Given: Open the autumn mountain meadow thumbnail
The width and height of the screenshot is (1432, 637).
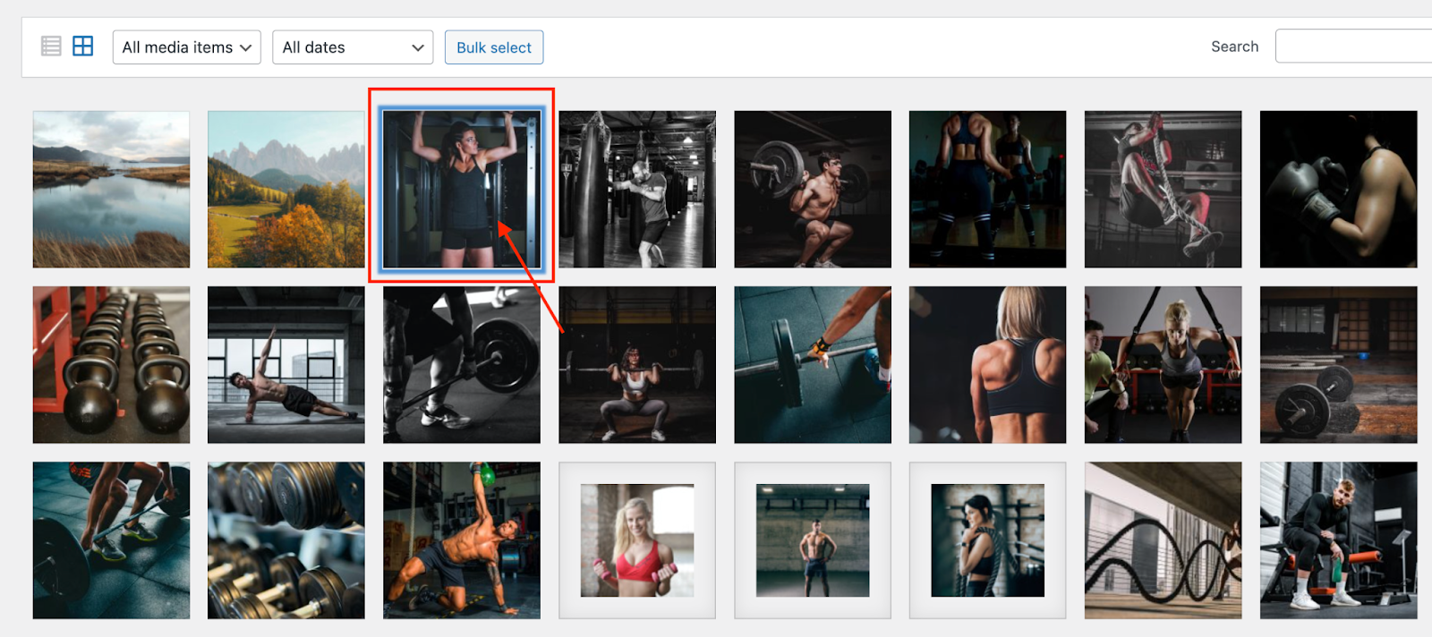Looking at the screenshot, I should [x=286, y=190].
